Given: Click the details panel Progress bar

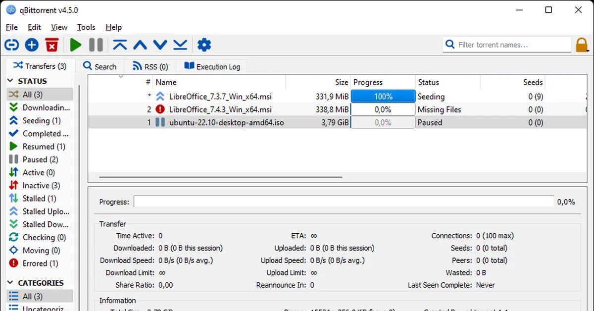Looking at the screenshot, I should 344,202.
